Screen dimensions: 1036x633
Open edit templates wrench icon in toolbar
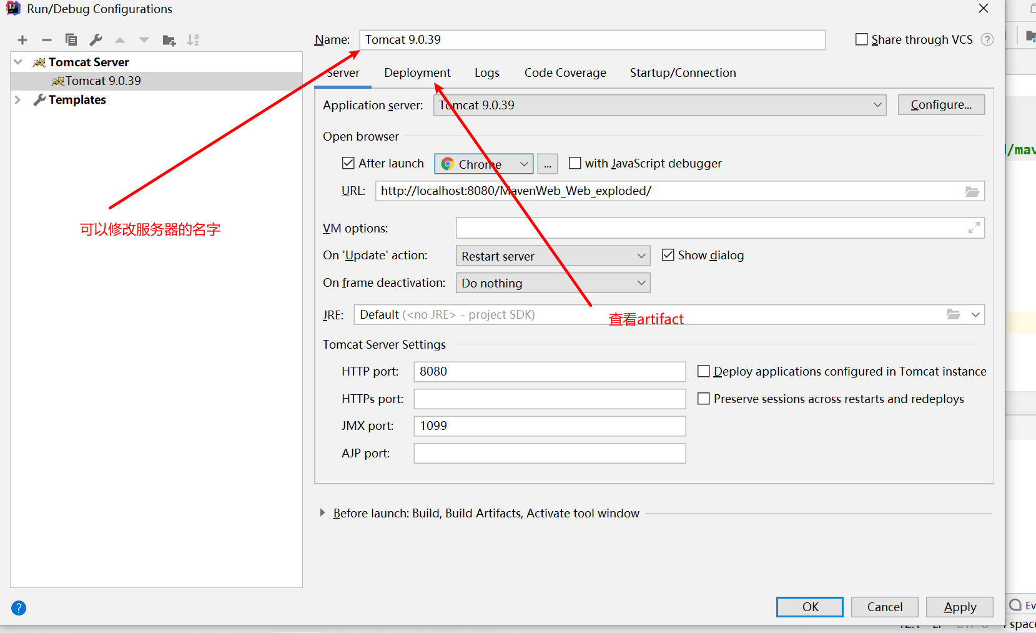tap(96, 40)
